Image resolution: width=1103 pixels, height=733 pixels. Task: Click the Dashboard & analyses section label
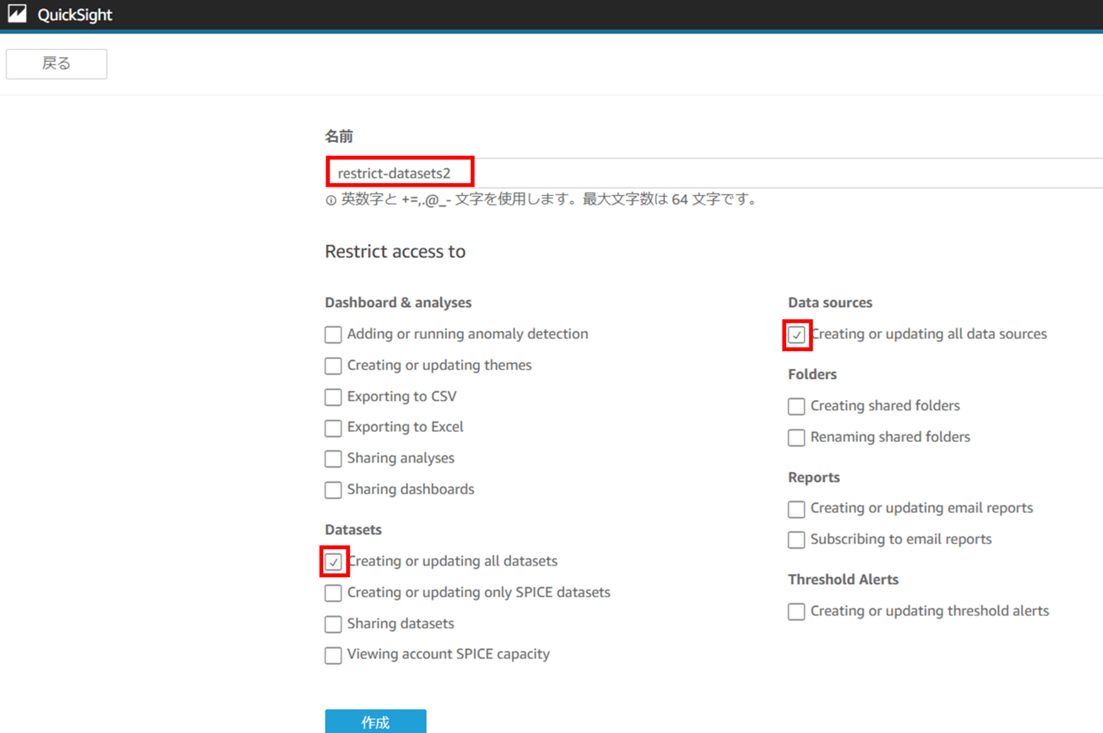coord(398,303)
